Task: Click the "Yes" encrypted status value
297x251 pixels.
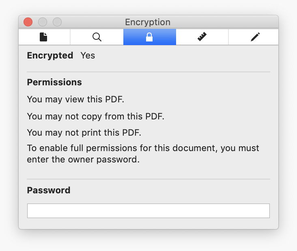Action: [88, 55]
